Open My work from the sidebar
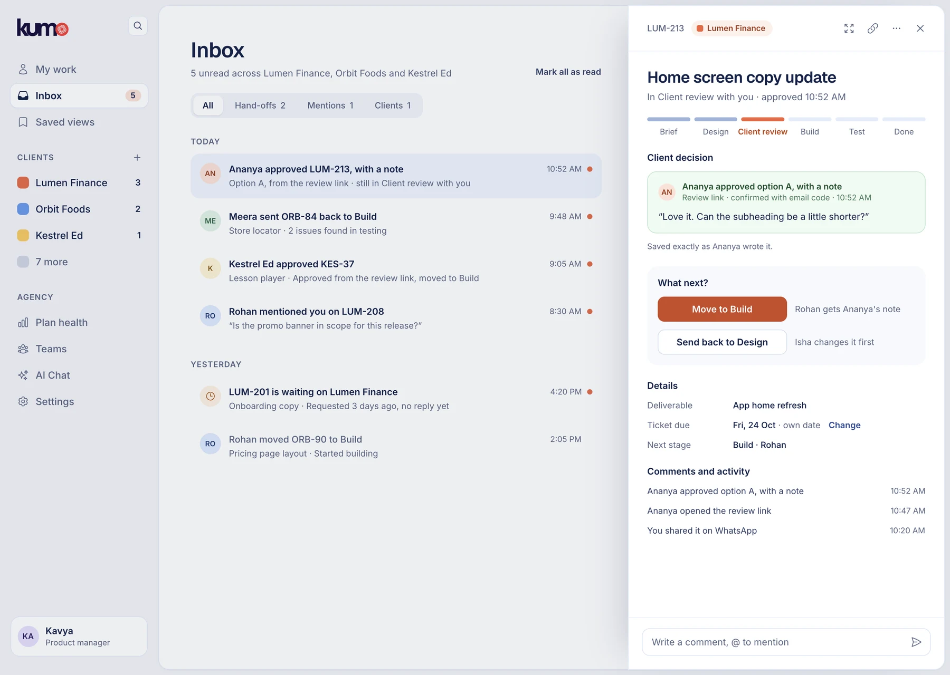The height and width of the screenshot is (675, 950). (79, 69)
